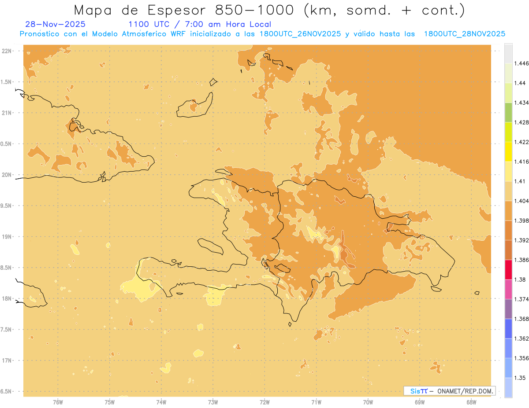This screenshot has height=408, width=529.
Task: Click the colorbar value 1.434
Action: (x=522, y=103)
